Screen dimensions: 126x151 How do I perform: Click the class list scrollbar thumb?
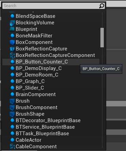[x=102, y=37]
